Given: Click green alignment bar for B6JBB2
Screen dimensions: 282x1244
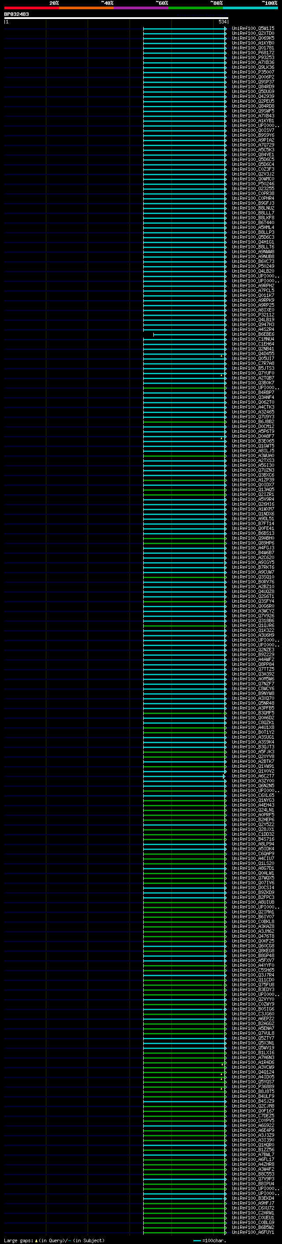Looking at the screenshot, I should pyautogui.click(x=185, y=421).
